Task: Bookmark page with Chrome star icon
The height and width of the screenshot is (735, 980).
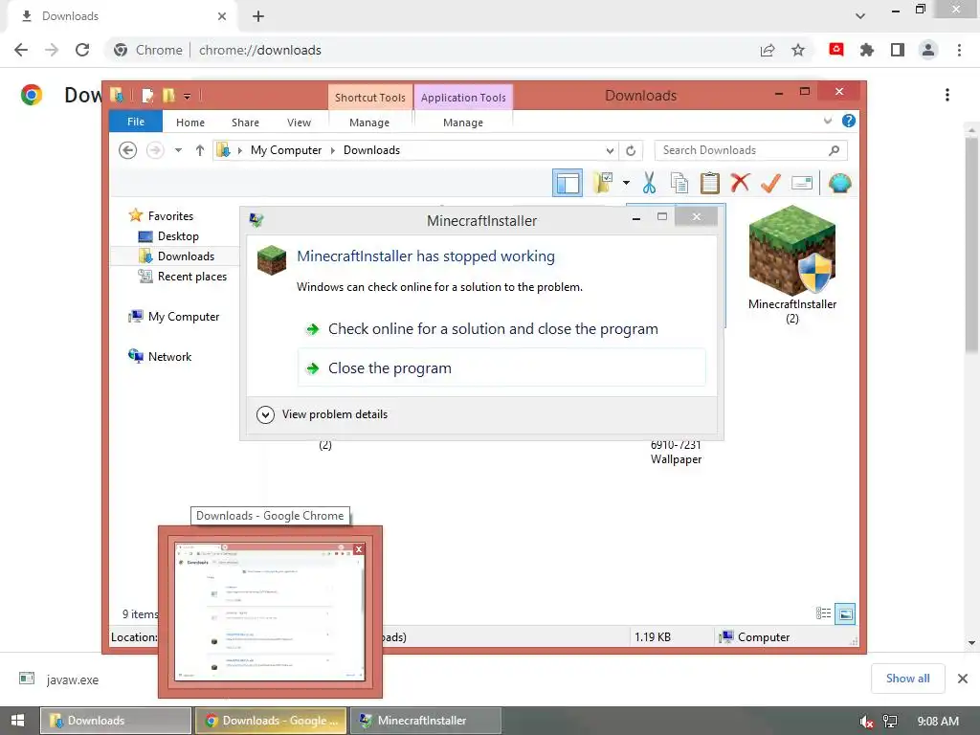Action: pos(798,50)
